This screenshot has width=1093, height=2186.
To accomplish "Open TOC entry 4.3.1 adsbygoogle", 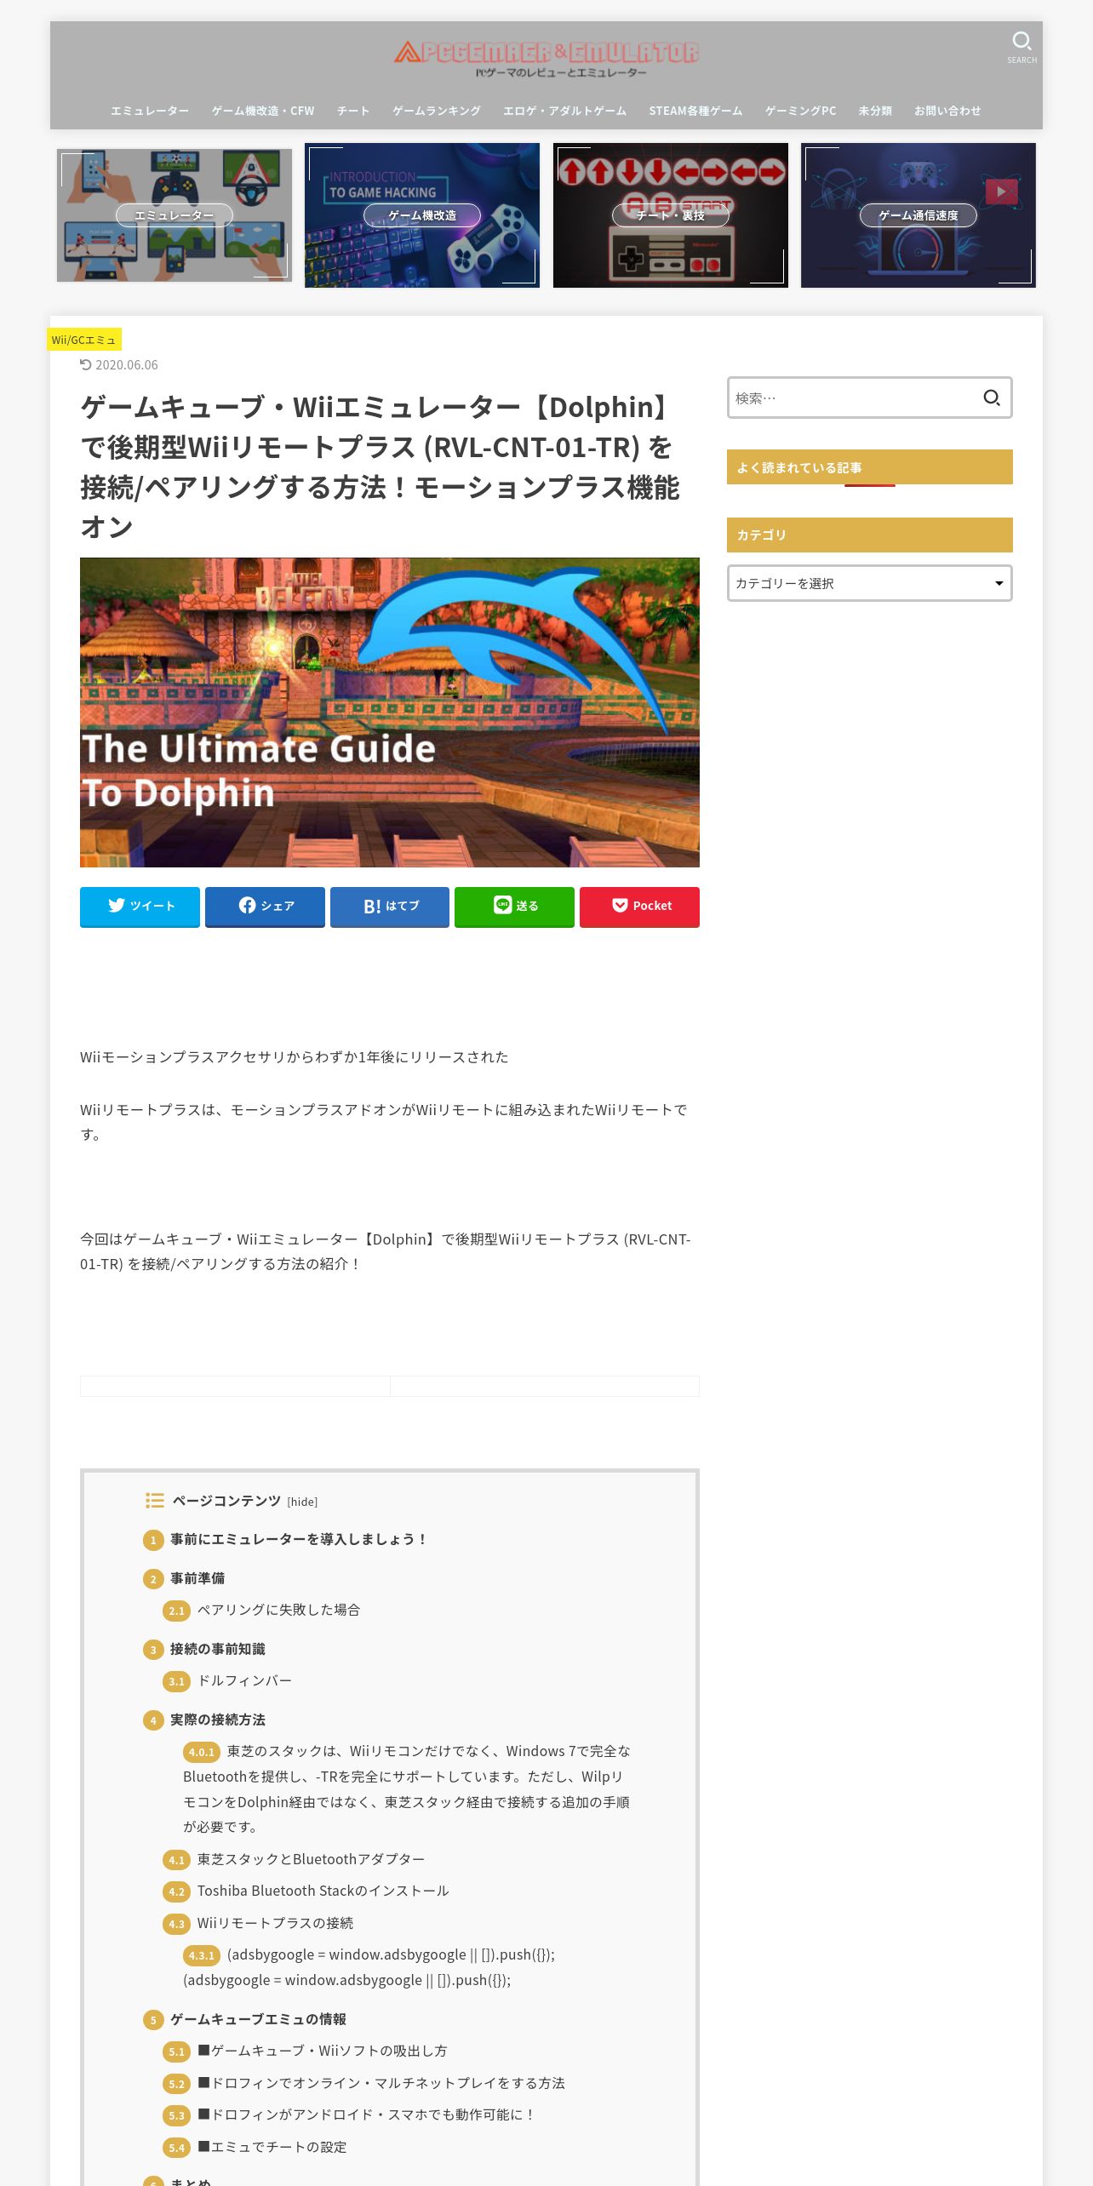I will pyautogui.click(x=369, y=1967).
